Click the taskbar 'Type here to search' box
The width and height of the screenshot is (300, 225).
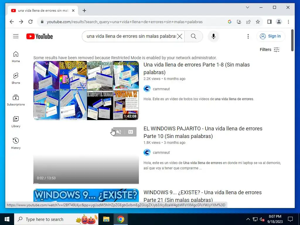click(56, 219)
